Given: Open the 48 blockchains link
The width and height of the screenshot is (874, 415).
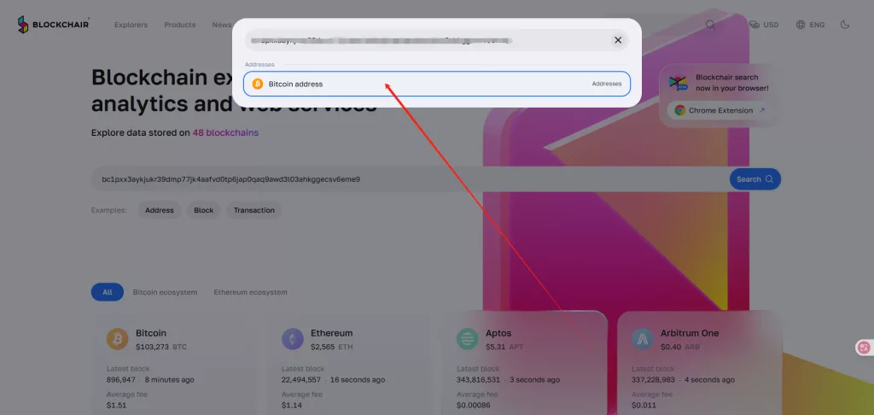Looking at the screenshot, I should pyautogui.click(x=225, y=132).
